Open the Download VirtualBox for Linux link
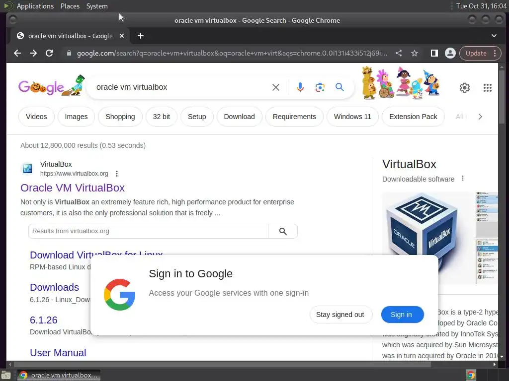509x381 pixels. coord(96,254)
